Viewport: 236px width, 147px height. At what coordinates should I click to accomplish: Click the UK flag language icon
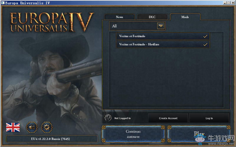13,127
